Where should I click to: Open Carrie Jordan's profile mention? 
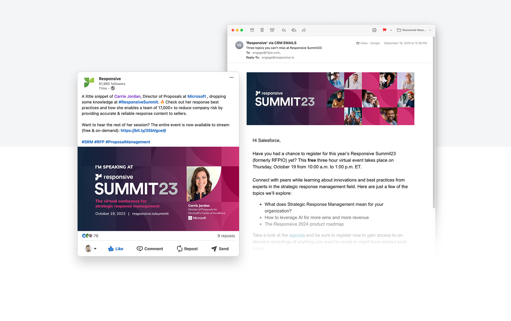click(x=127, y=96)
